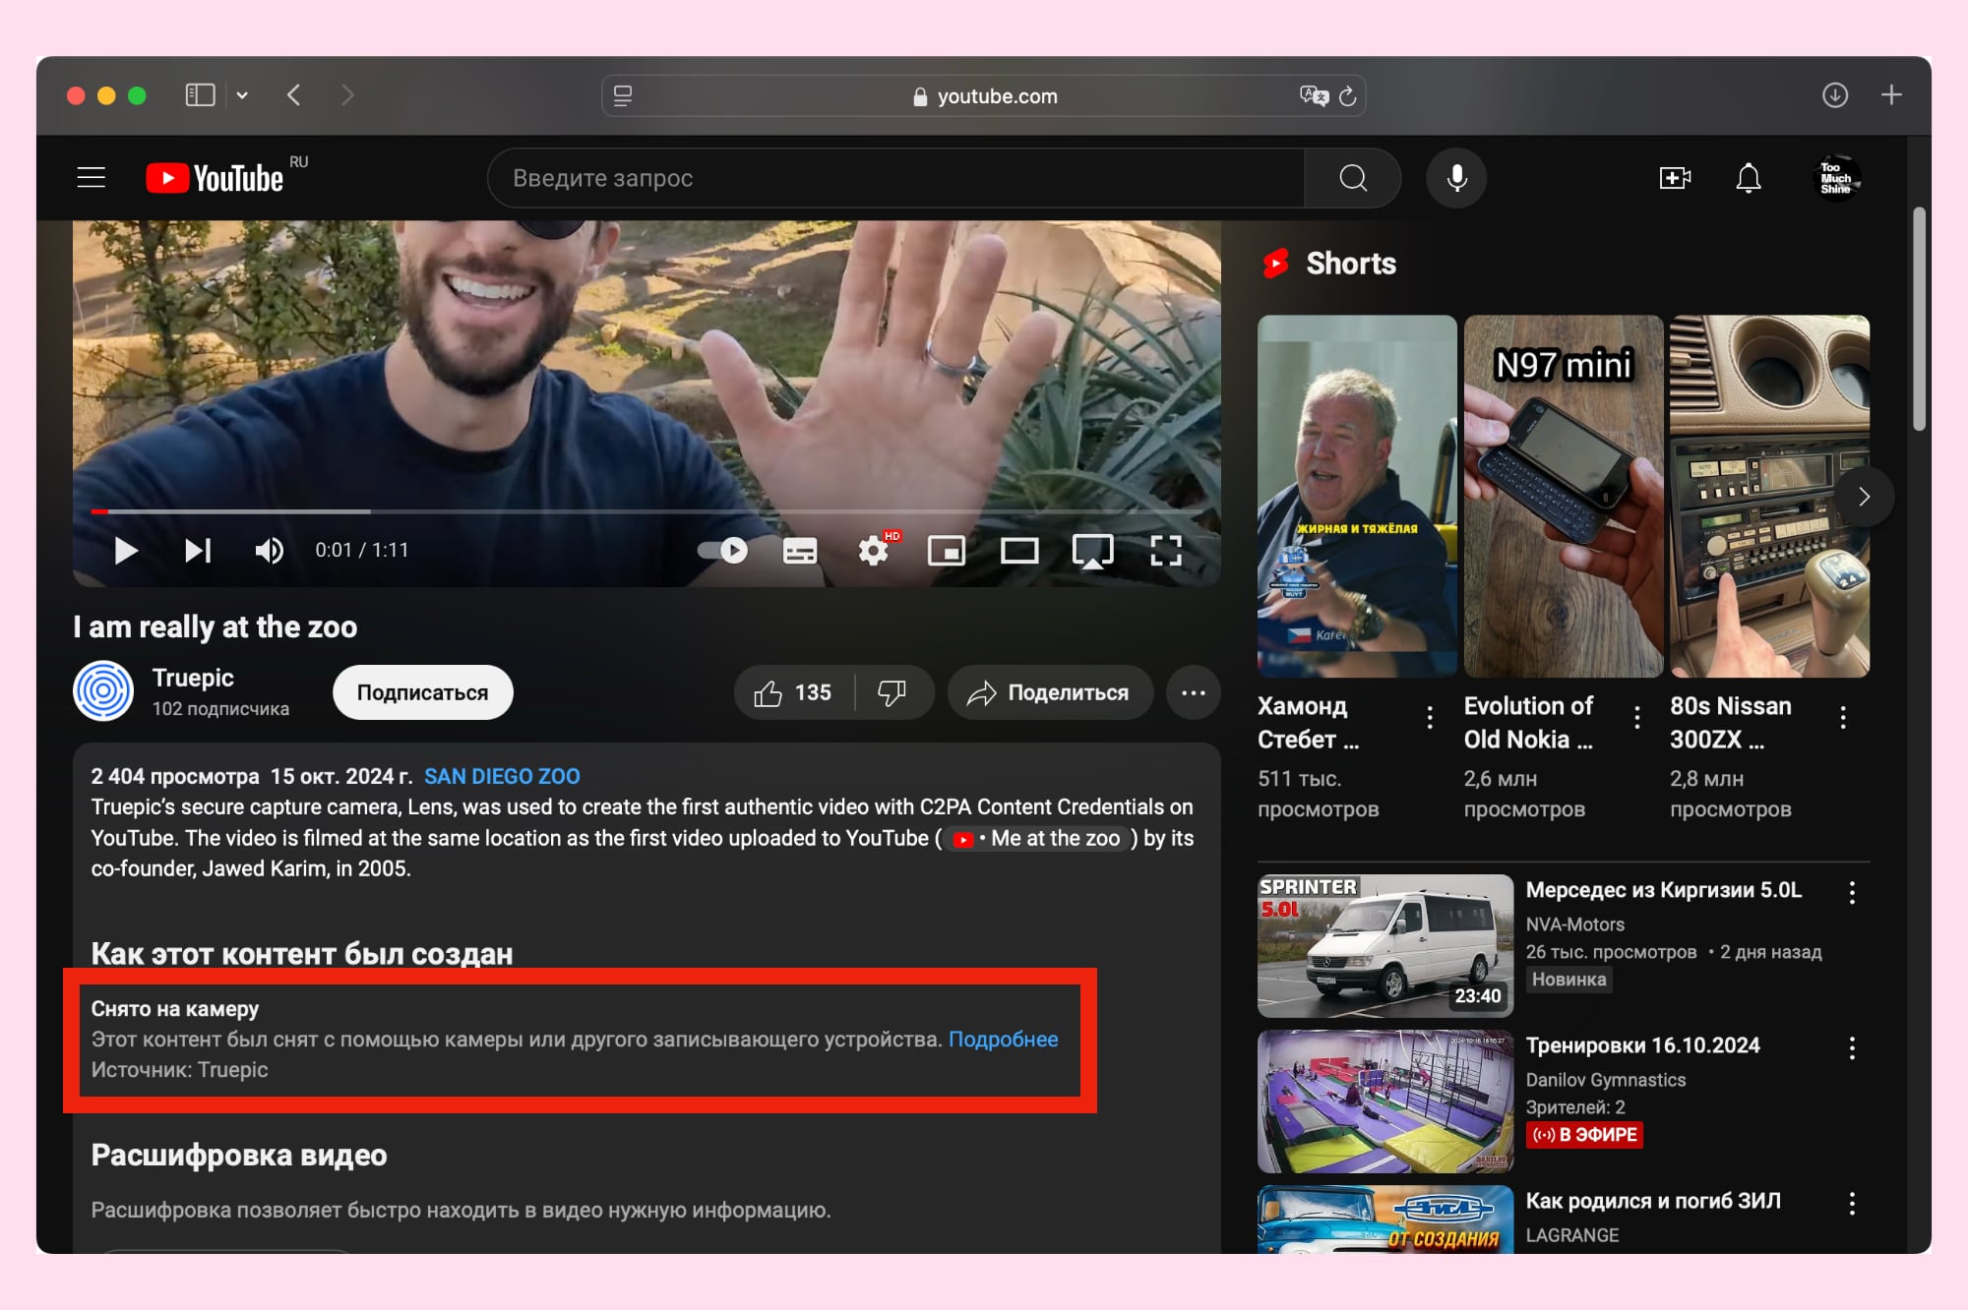The width and height of the screenshot is (1968, 1310).
Task: Mute the video volume
Action: (269, 551)
